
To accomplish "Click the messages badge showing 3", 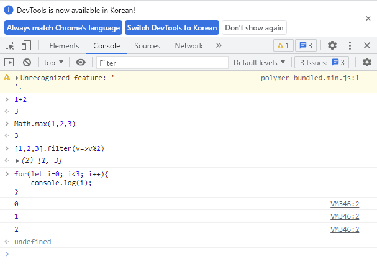I will pyautogui.click(x=306, y=45).
